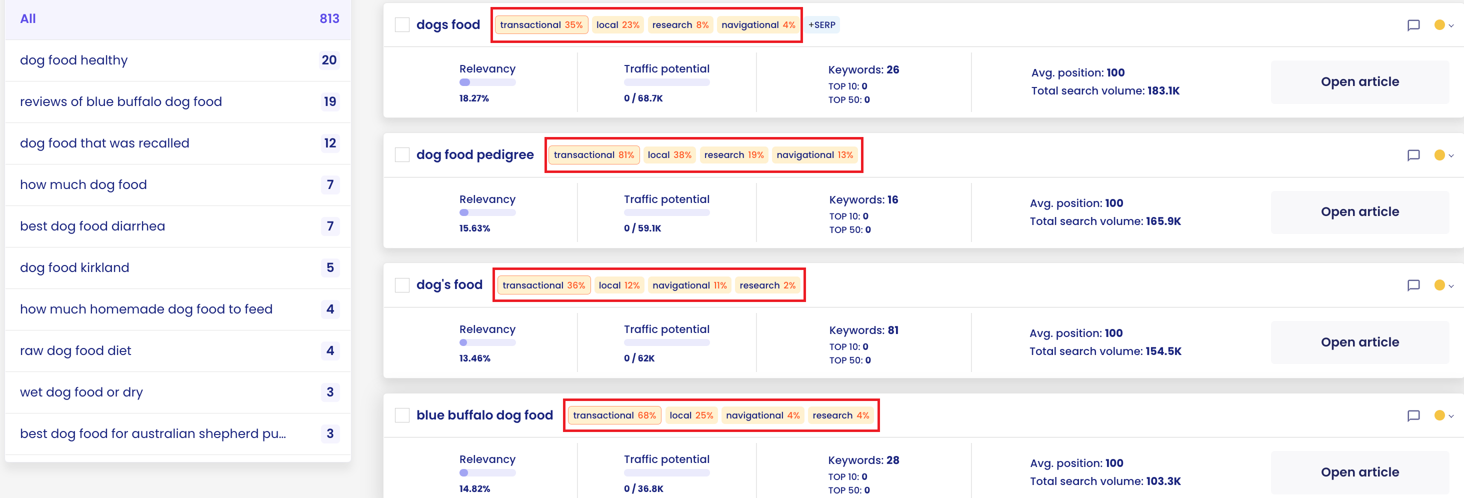1464x498 pixels.
Task: Click the +SERP tag on dogs food
Action: [x=822, y=25]
